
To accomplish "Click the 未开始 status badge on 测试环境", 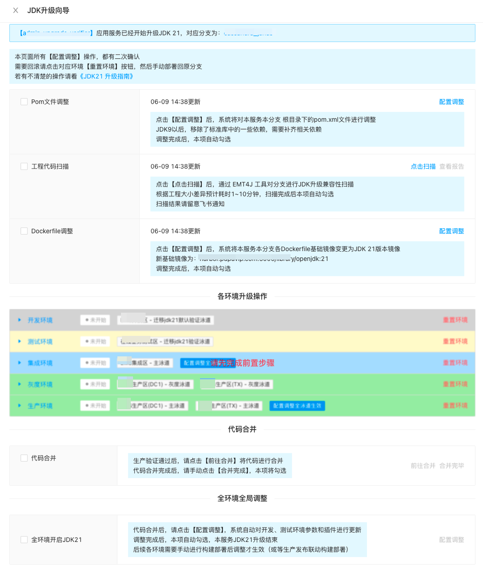I will [95, 341].
